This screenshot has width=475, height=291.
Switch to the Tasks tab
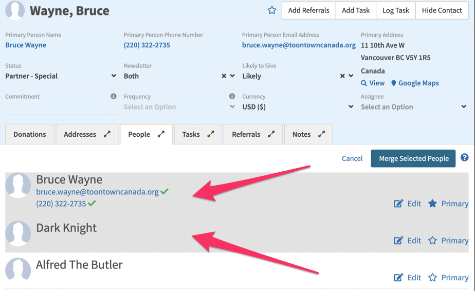tap(191, 134)
